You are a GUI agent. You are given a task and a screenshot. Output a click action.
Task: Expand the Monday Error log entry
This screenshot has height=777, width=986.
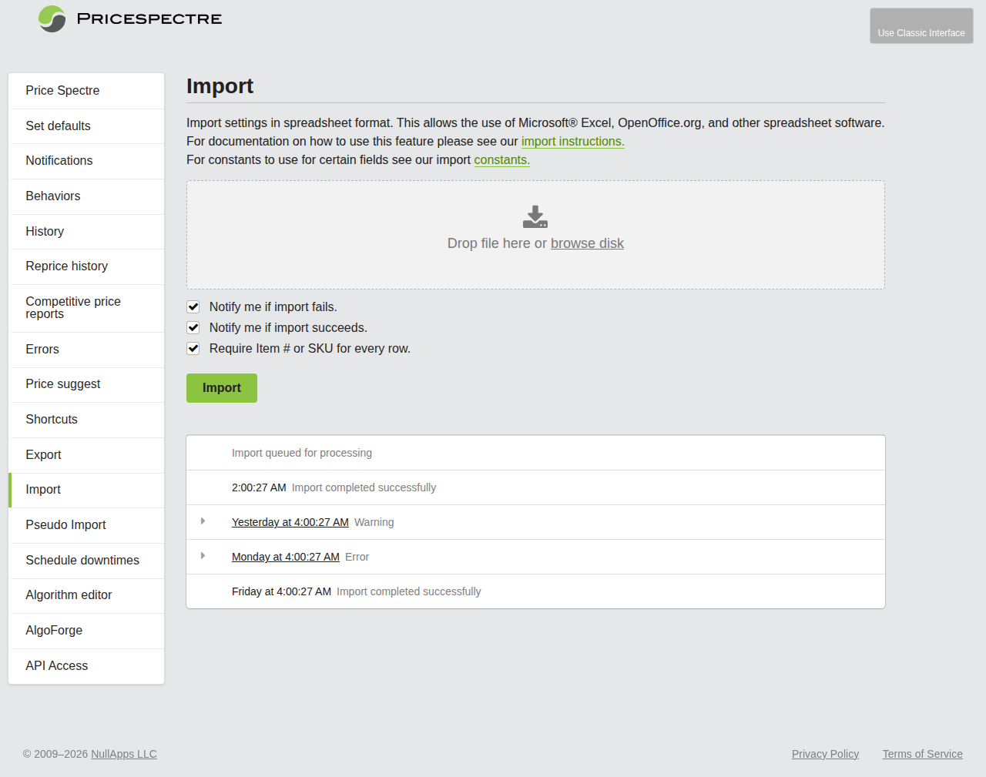[204, 556]
